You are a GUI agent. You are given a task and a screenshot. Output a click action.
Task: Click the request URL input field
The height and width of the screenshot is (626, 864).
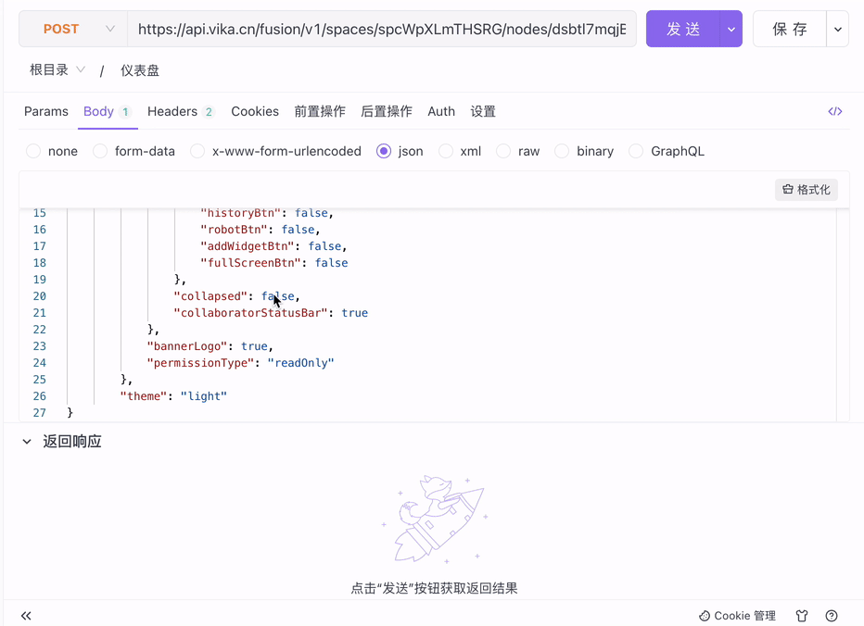tap(381, 30)
